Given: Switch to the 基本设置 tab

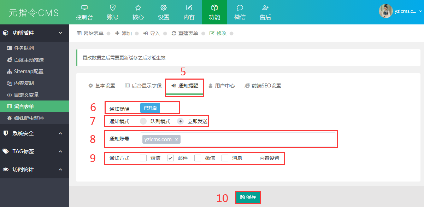Looking at the screenshot, I should click(x=102, y=86).
